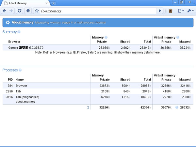Image resolution: width=196 pixels, height=147 pixels.
Task: Reload the about:memory page
Action: click(x=20, y=11)
